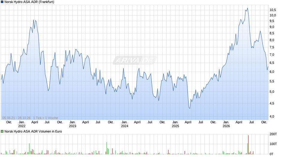Click the green volume legend square
The height and width of the screenshot is (157, 281).
coord(2,131)
